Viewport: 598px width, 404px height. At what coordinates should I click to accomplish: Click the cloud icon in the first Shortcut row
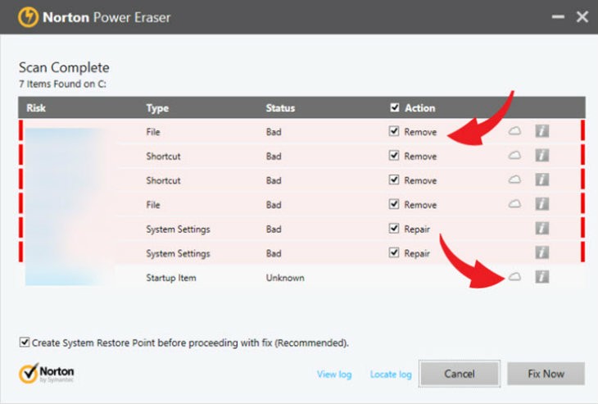point(514,155)
